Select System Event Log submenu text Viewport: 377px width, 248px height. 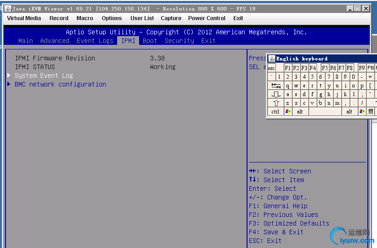click(x=44, y=76)
